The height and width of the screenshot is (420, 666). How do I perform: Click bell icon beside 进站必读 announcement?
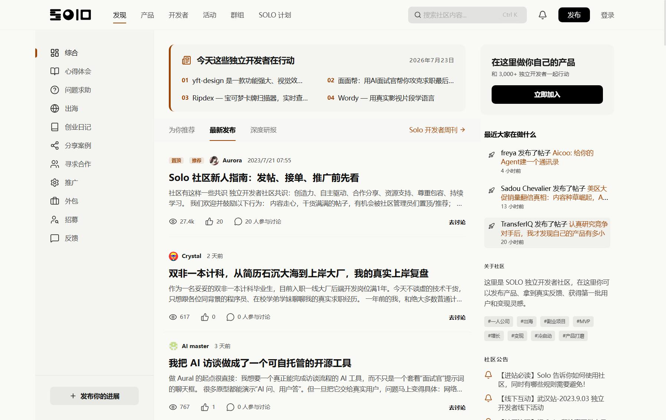point(488,375)
